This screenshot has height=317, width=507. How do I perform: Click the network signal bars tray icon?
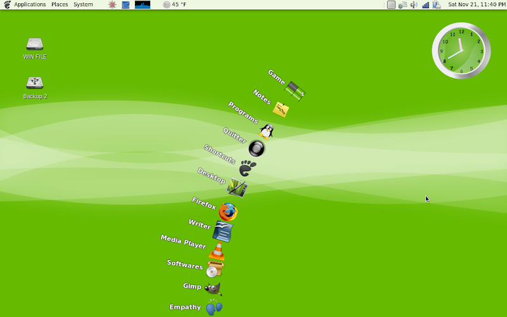[x=425, y=4]
